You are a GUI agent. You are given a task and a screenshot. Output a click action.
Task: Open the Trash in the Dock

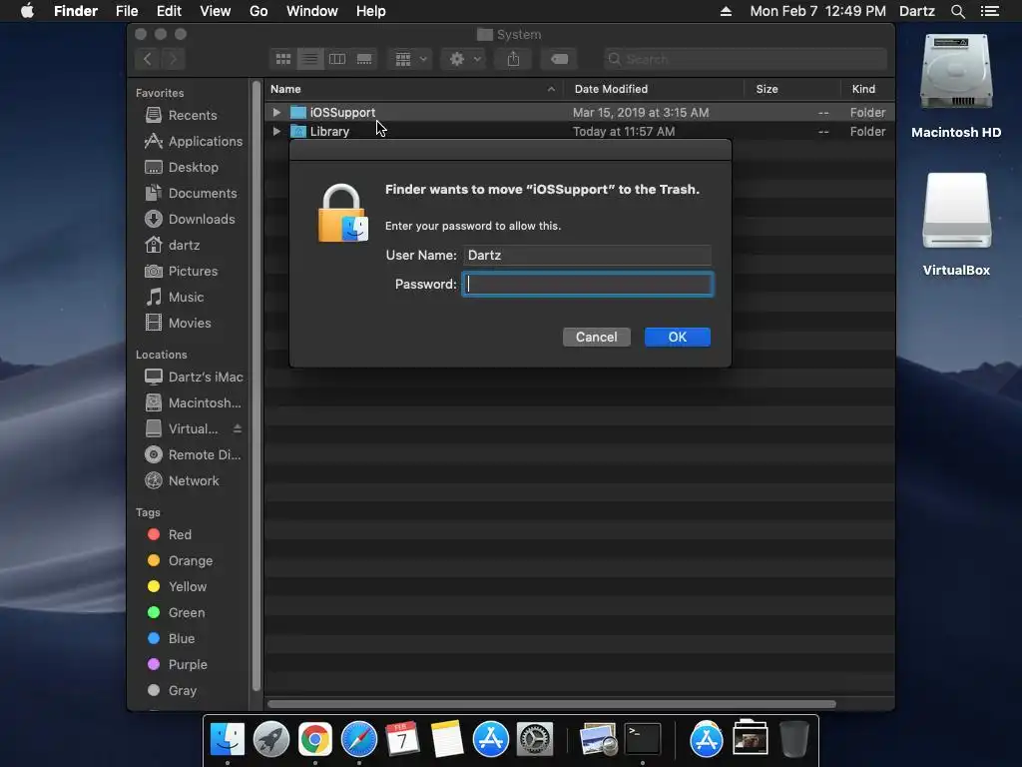[x=793, y=740]
